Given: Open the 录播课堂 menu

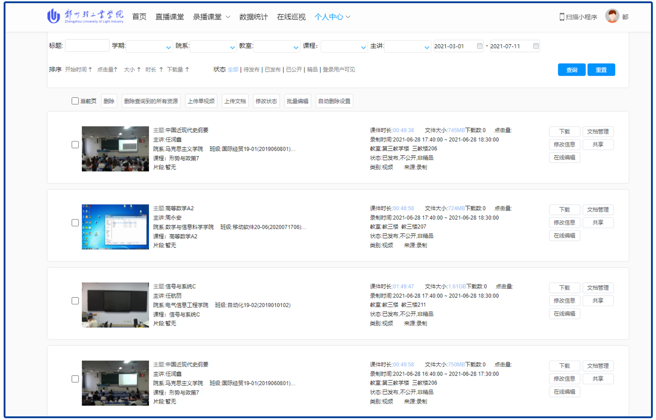Looking at the screenshot, I should 211,17.
